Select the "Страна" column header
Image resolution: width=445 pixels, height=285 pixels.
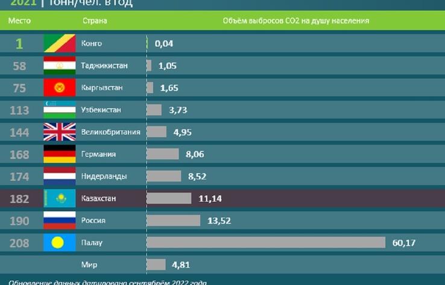95,21
